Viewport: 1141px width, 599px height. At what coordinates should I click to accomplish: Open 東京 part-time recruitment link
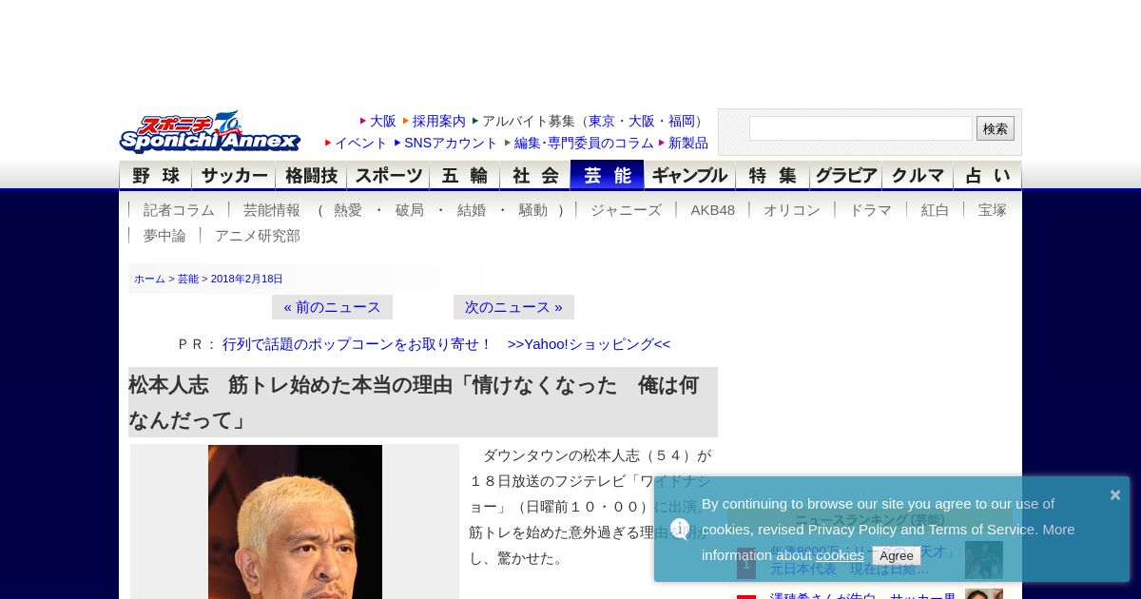[x=602, y=121]
